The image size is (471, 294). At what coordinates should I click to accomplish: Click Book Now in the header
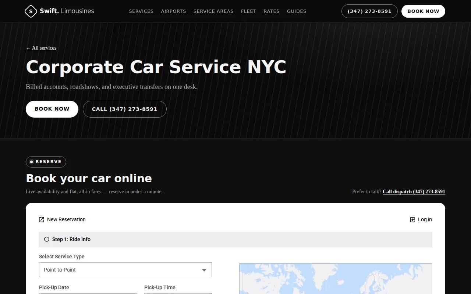423,11
